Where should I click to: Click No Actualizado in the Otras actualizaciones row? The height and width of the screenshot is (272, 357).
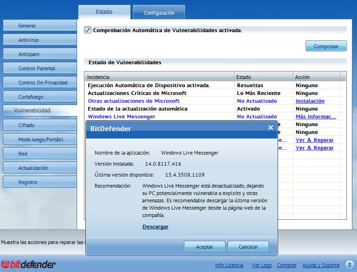[257, 101]
